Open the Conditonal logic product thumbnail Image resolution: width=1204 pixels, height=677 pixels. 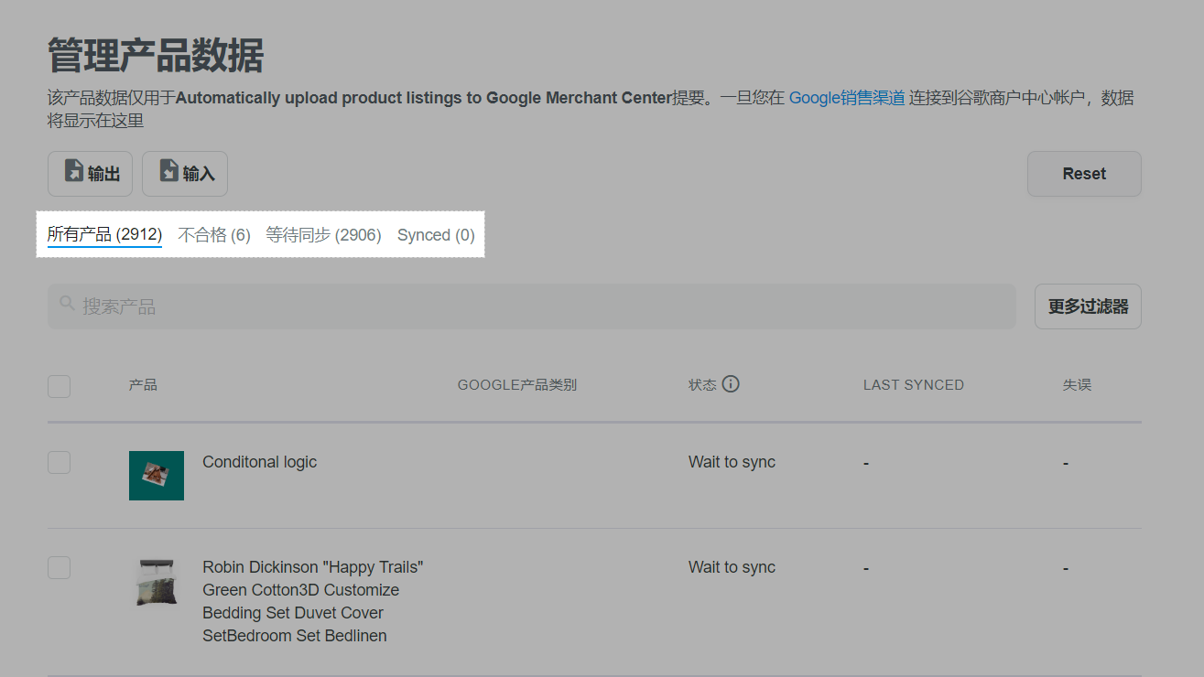tap(157, 475)
